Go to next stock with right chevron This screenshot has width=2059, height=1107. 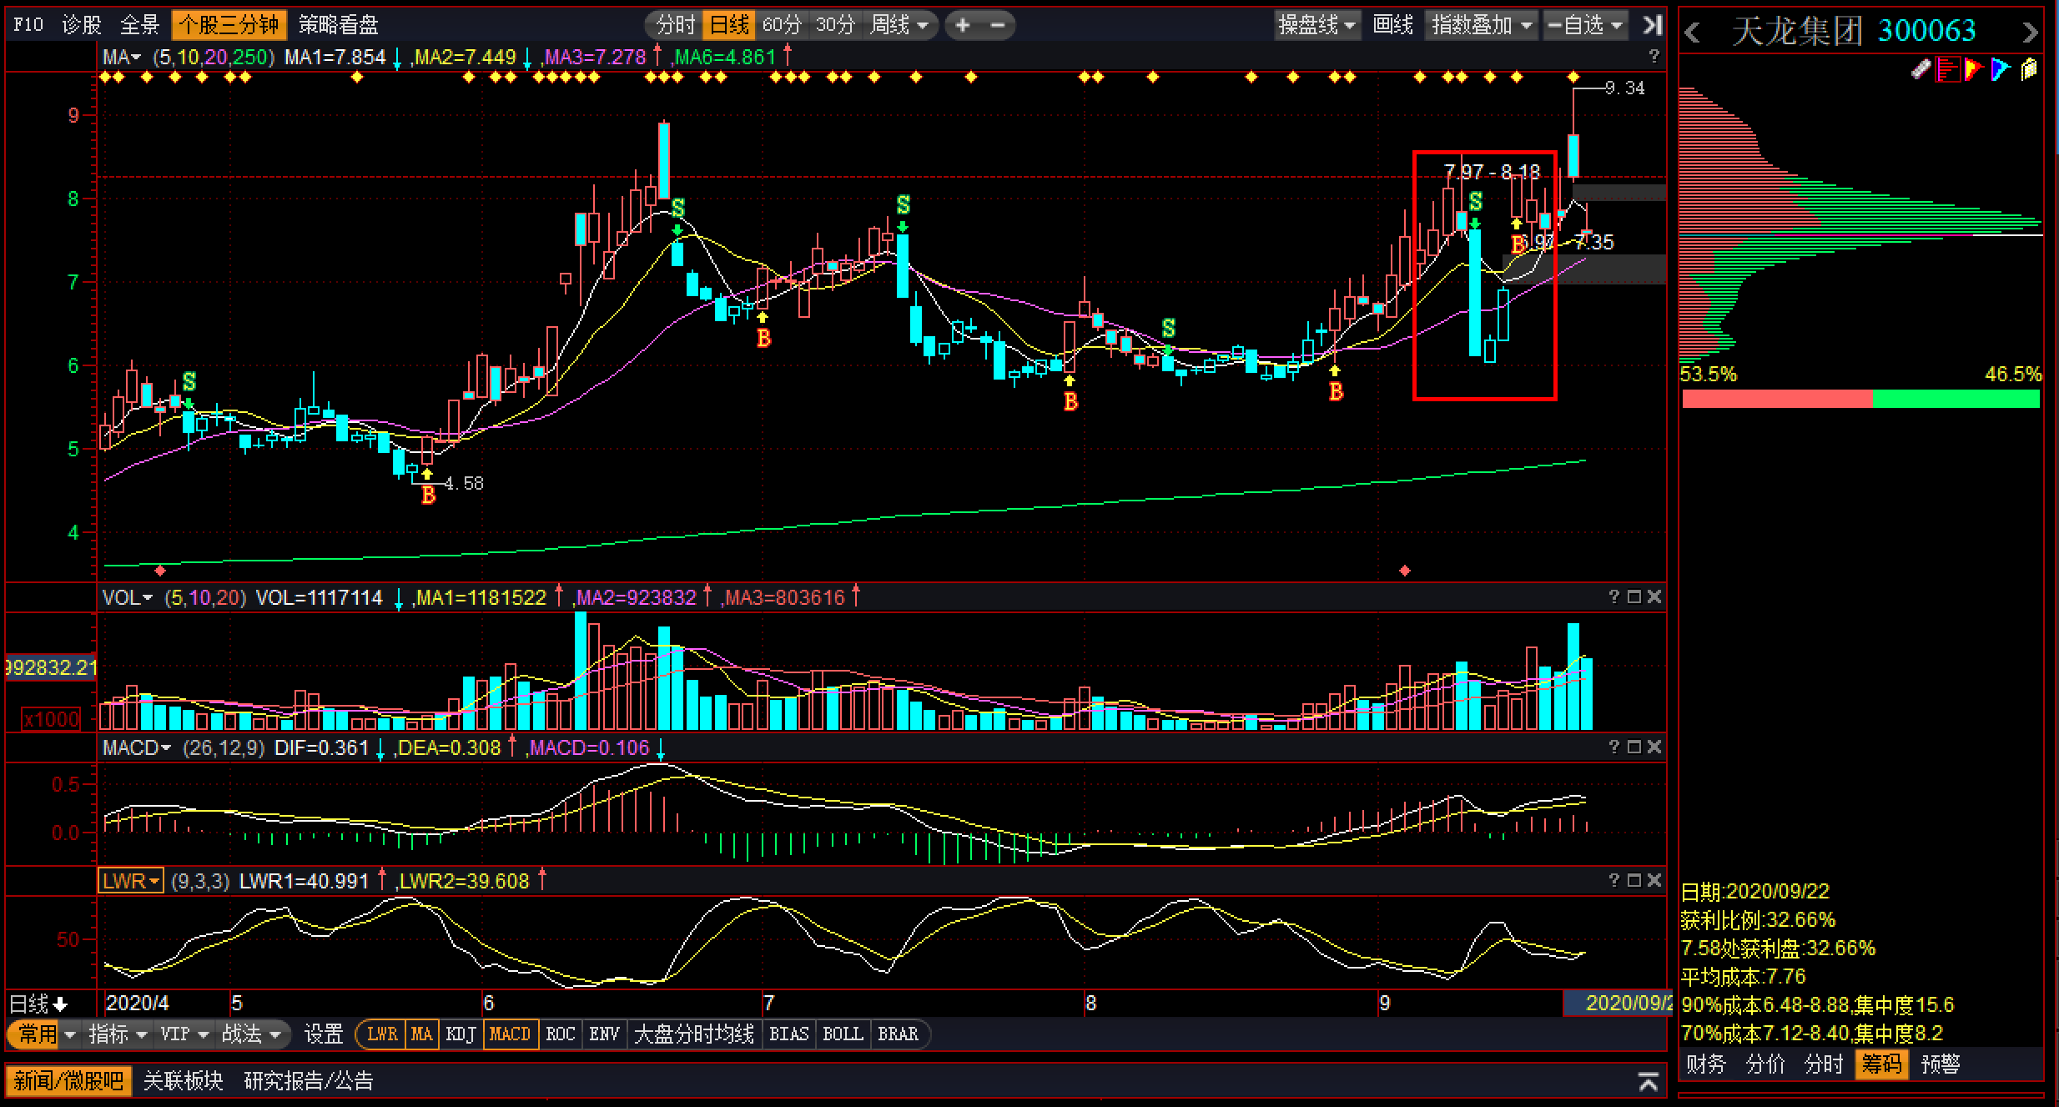[2030, 33]
